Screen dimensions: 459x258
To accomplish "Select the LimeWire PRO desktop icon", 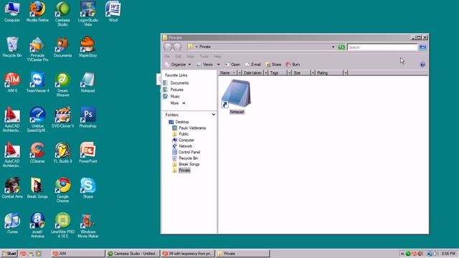I will point(62,226).
